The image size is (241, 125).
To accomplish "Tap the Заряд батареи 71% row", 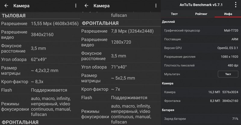I will [201, 119].
